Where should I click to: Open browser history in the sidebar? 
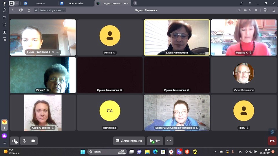click(x=4, y=10)
